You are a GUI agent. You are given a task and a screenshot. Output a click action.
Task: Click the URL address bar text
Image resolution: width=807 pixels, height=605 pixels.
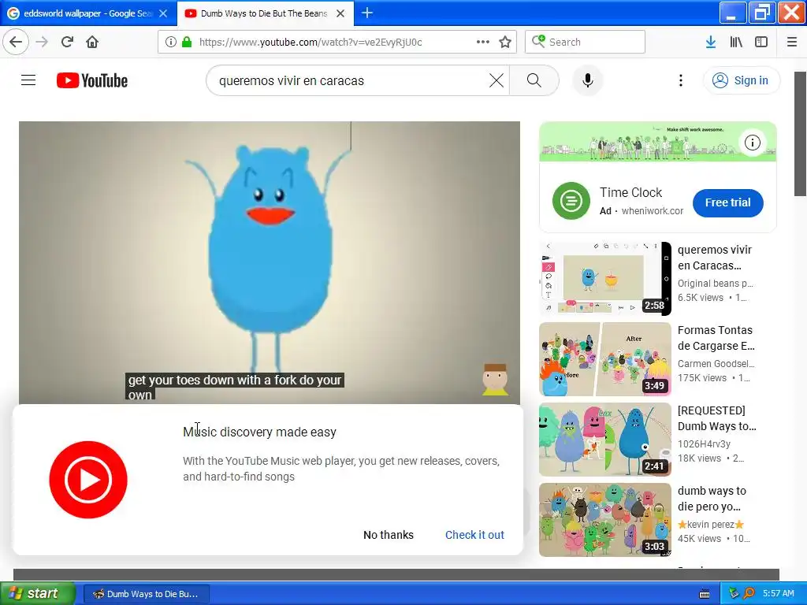pyautogui.click(x=311, y=43)
